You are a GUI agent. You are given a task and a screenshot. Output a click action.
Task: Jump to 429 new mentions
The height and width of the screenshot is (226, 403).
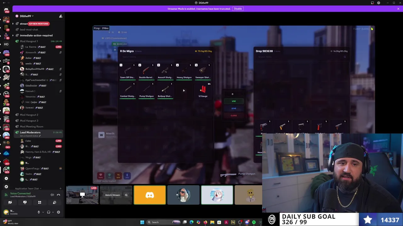click(39, 24)
